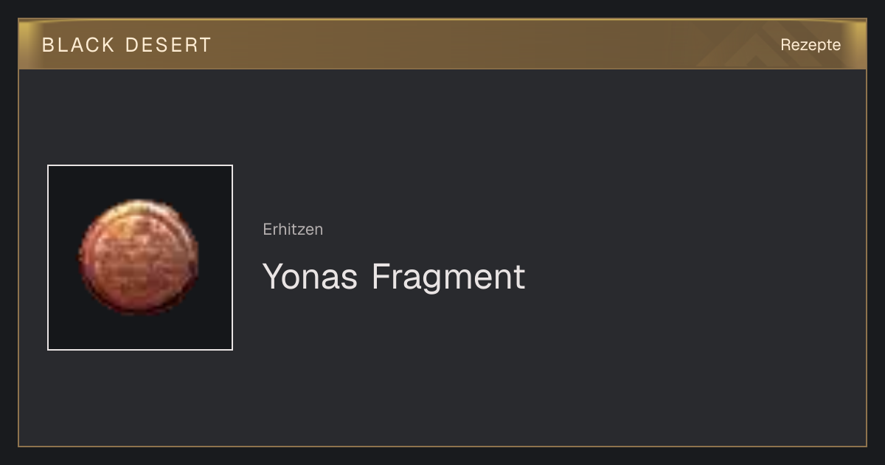The image size is (885, 465).
Task: Click the white-bordered item thumbnail frame
Action: (x=140, y=258)
